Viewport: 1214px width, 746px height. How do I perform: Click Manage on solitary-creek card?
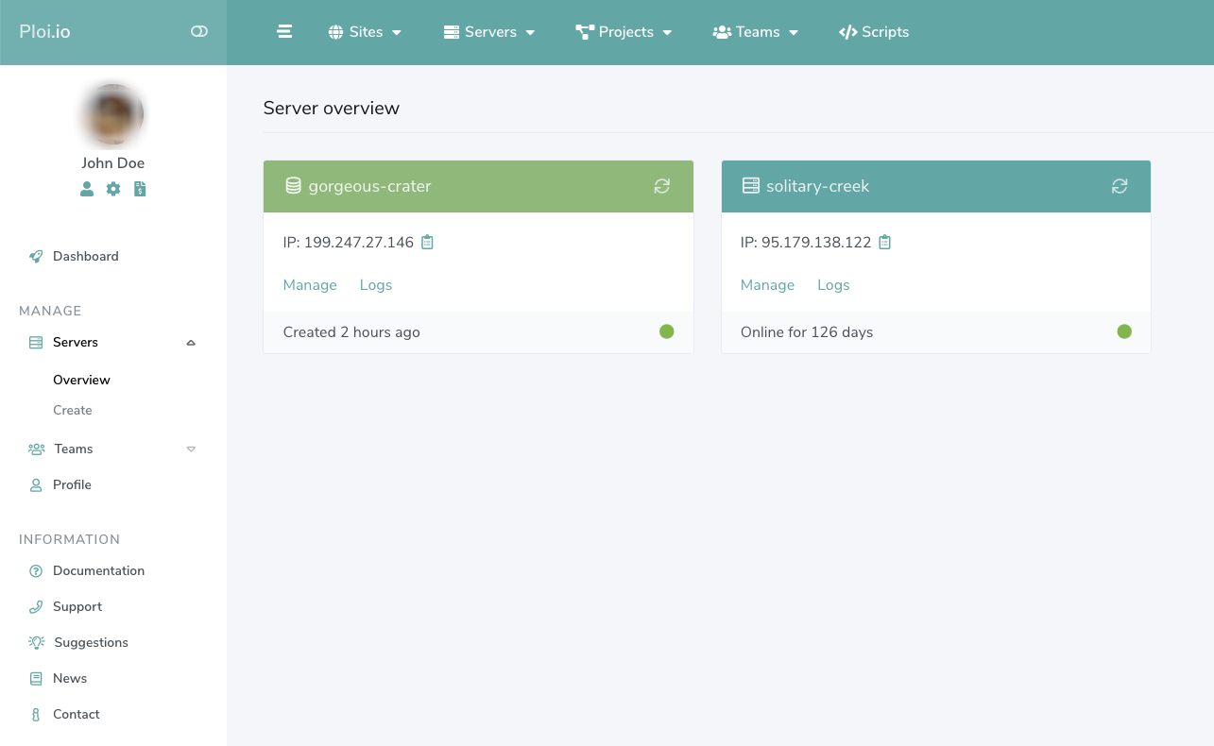(767, 285)
